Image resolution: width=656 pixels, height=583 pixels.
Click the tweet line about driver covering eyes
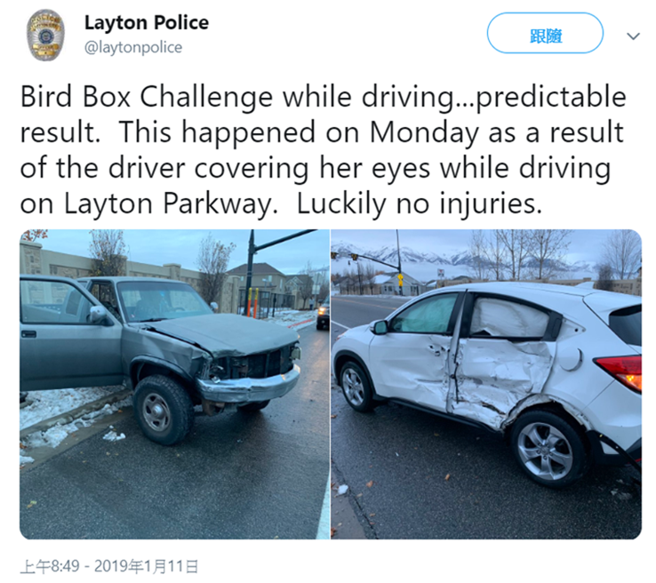click(316, 169)
